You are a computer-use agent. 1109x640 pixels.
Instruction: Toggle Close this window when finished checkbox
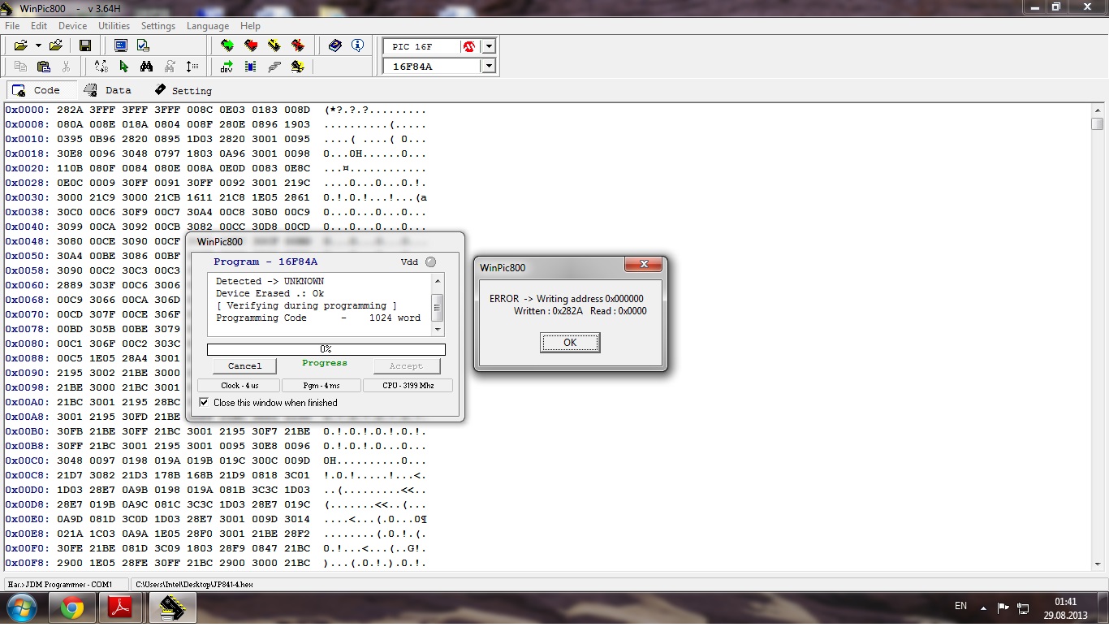point(204,403)
